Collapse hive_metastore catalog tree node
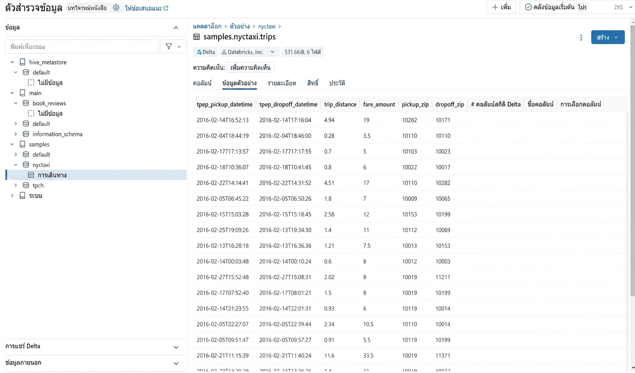 click(12, 62)
